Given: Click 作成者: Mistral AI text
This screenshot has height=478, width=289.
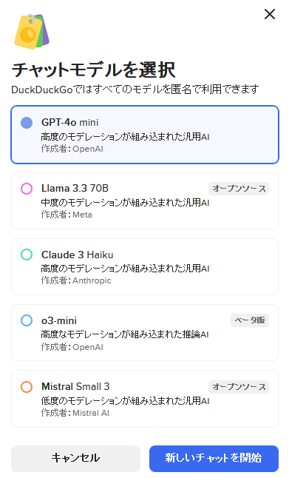Looking at the screenshot, I should click(75, 413).
